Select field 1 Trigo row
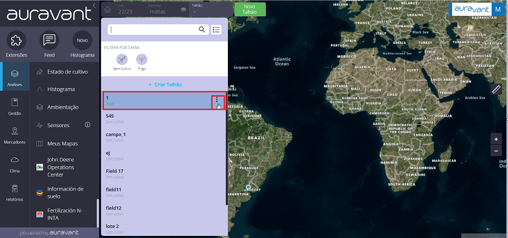 164,100
